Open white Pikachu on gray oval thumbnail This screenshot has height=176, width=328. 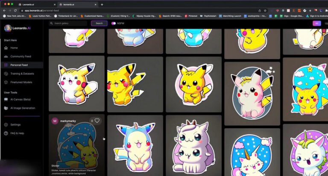252,93
